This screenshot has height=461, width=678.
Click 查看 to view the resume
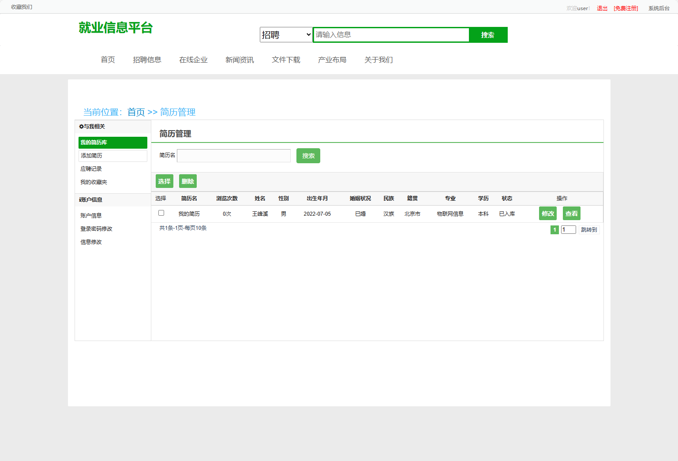571,213
